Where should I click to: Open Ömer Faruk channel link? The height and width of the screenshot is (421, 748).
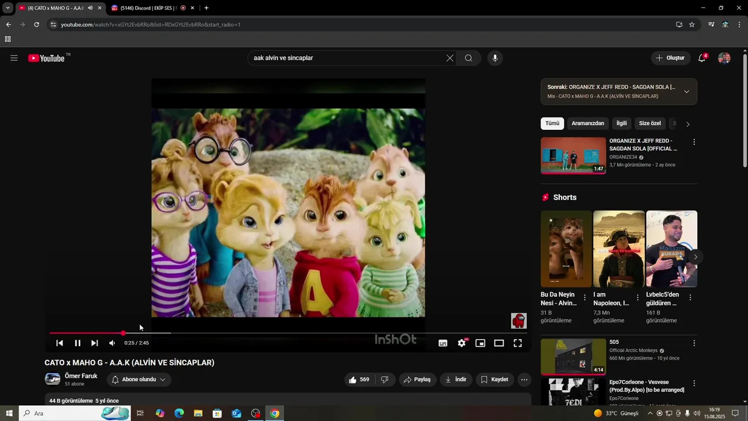coord(81,376)
